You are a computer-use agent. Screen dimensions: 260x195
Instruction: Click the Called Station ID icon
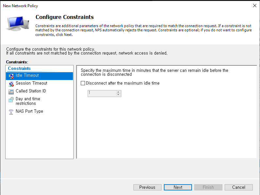11,91
